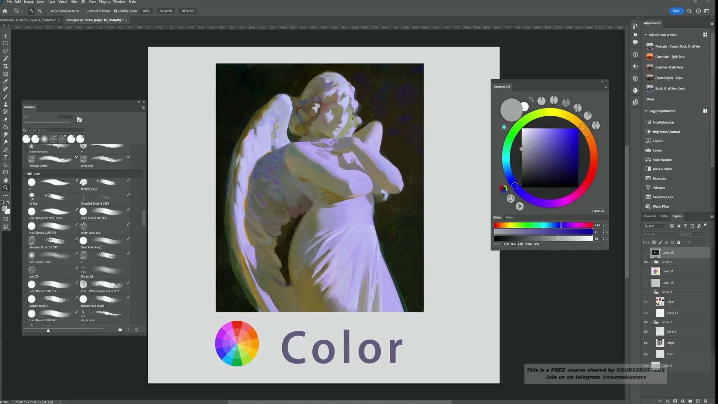Click lock all padlock icon in Layers panel
The image size is (718, 404).
click(679, 242)
